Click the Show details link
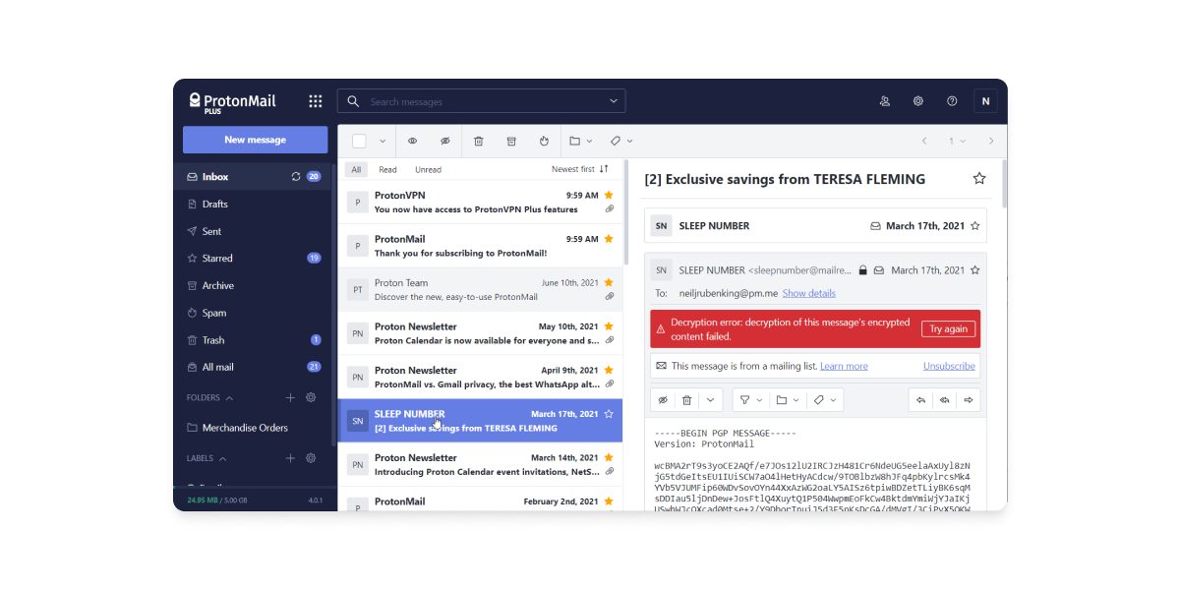 pyautogui.click(x=809, y=292)
